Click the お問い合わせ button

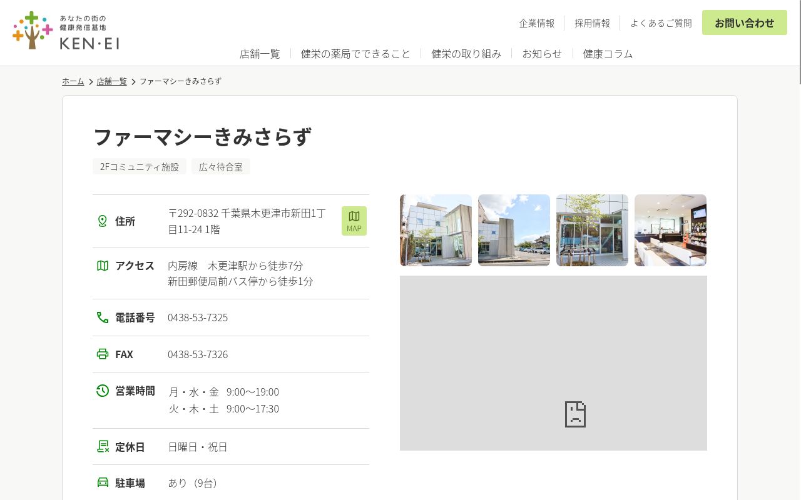tap(745, 22)
